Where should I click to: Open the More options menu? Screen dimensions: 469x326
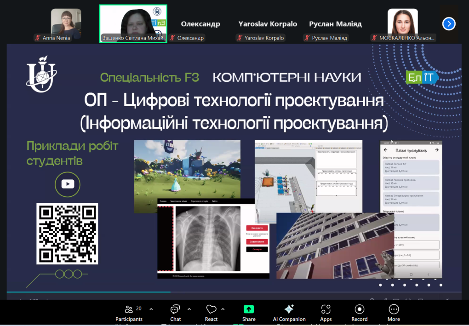[394, 309]
